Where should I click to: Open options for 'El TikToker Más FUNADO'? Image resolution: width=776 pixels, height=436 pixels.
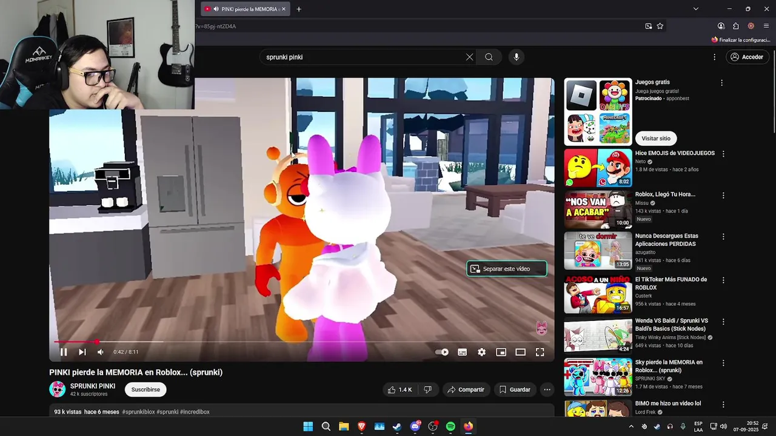click(x=723, y=280)
